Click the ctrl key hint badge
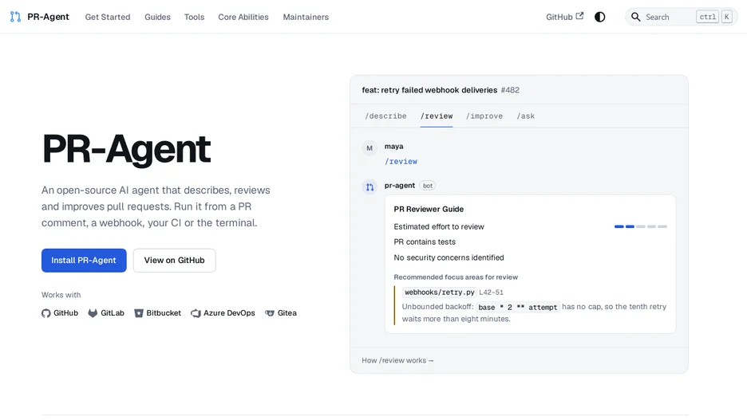The image size is (747, 420). tap(707, 17)
